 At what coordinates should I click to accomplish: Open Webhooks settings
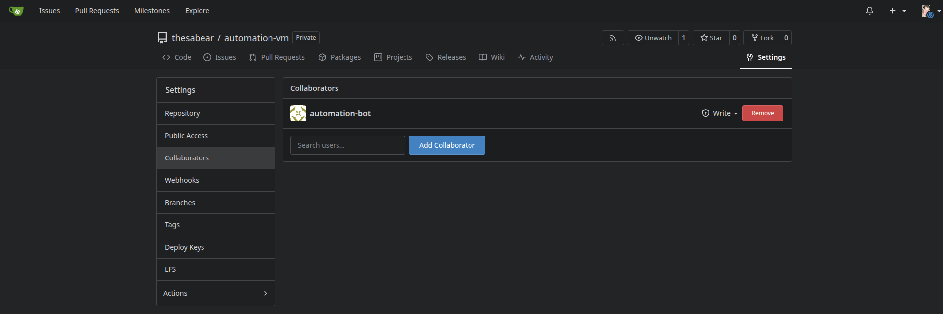pyautogui.click(x=216, y=180)
